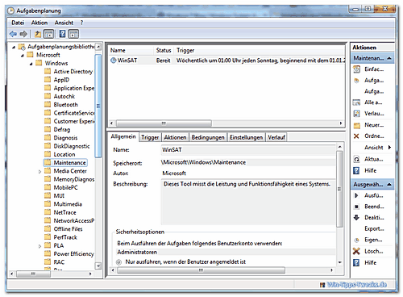Screen dimensions: 403x297
Task: Click the Ausfü... run task icon
Action: pos(356,195)
